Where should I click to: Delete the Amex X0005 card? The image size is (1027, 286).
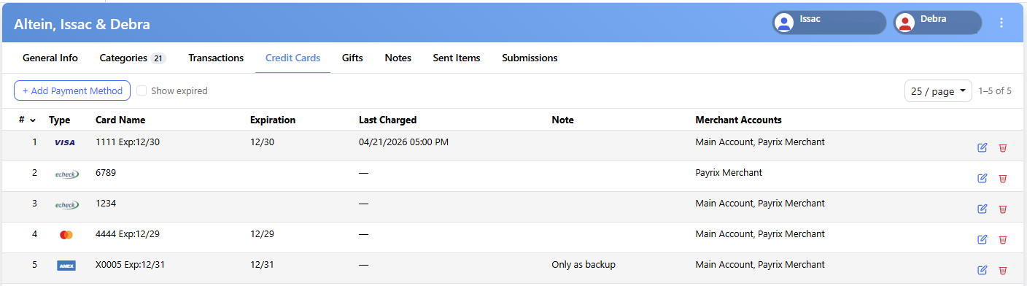tap(1003, 270)
